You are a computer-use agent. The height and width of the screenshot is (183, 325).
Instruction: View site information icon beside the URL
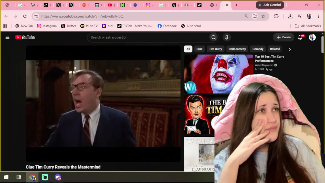click(36, 16)
